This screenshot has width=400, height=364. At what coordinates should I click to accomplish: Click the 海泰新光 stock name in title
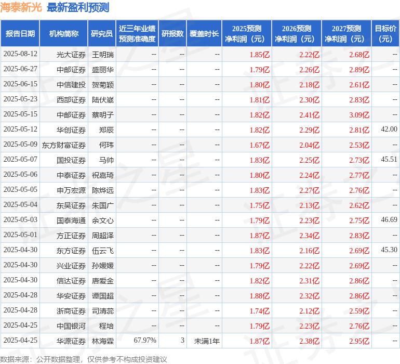point(22,8)
